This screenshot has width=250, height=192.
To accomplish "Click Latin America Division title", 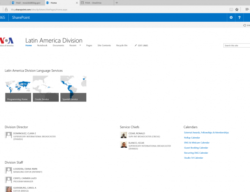I will click(54, 40).
